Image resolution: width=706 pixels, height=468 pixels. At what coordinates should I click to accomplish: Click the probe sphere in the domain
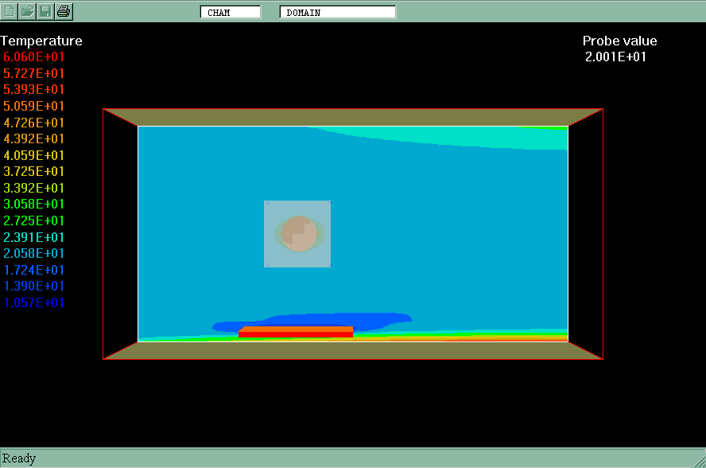[x=300, y=234]
